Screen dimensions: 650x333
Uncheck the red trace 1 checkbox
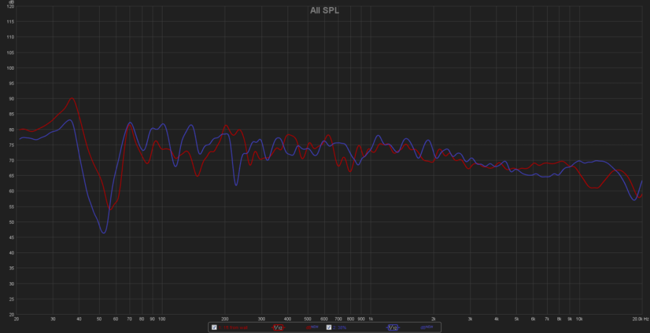[215, 327]
